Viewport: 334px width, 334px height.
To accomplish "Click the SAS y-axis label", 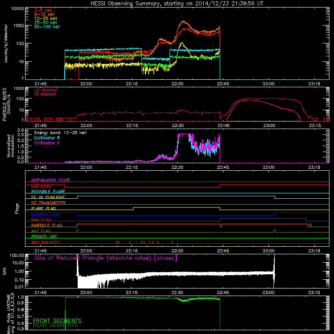I will 5,271.
